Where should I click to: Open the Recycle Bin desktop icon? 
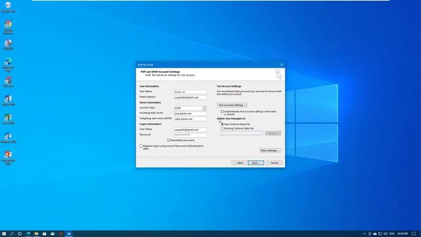point(8,7)
